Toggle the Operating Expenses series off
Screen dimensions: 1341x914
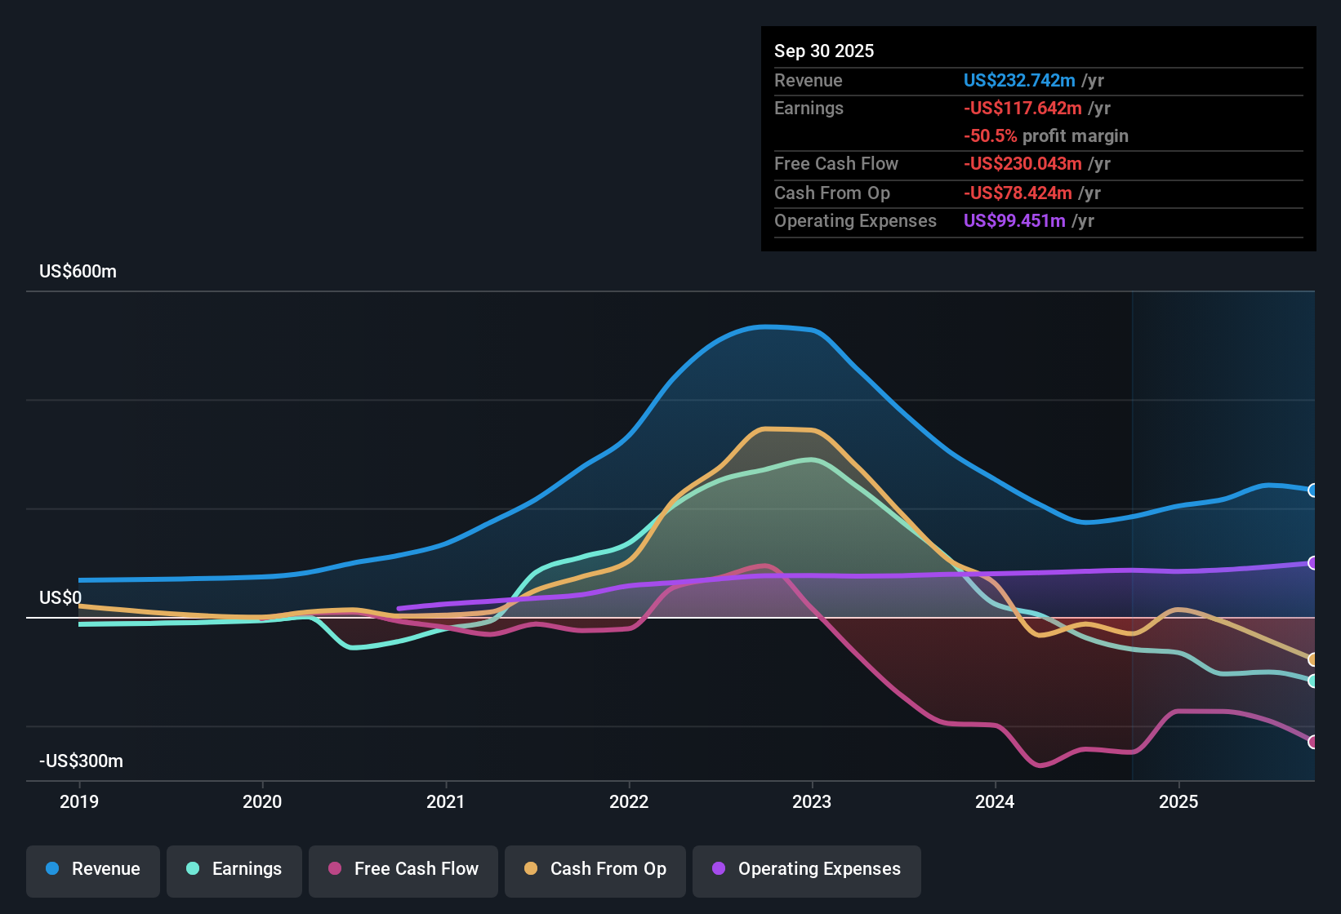coord(806,869)
